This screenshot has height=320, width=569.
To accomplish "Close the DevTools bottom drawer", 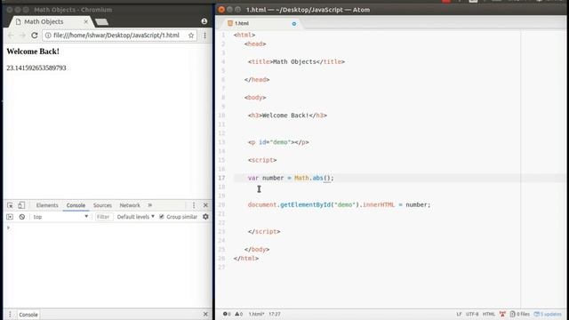I will (205, 314).
